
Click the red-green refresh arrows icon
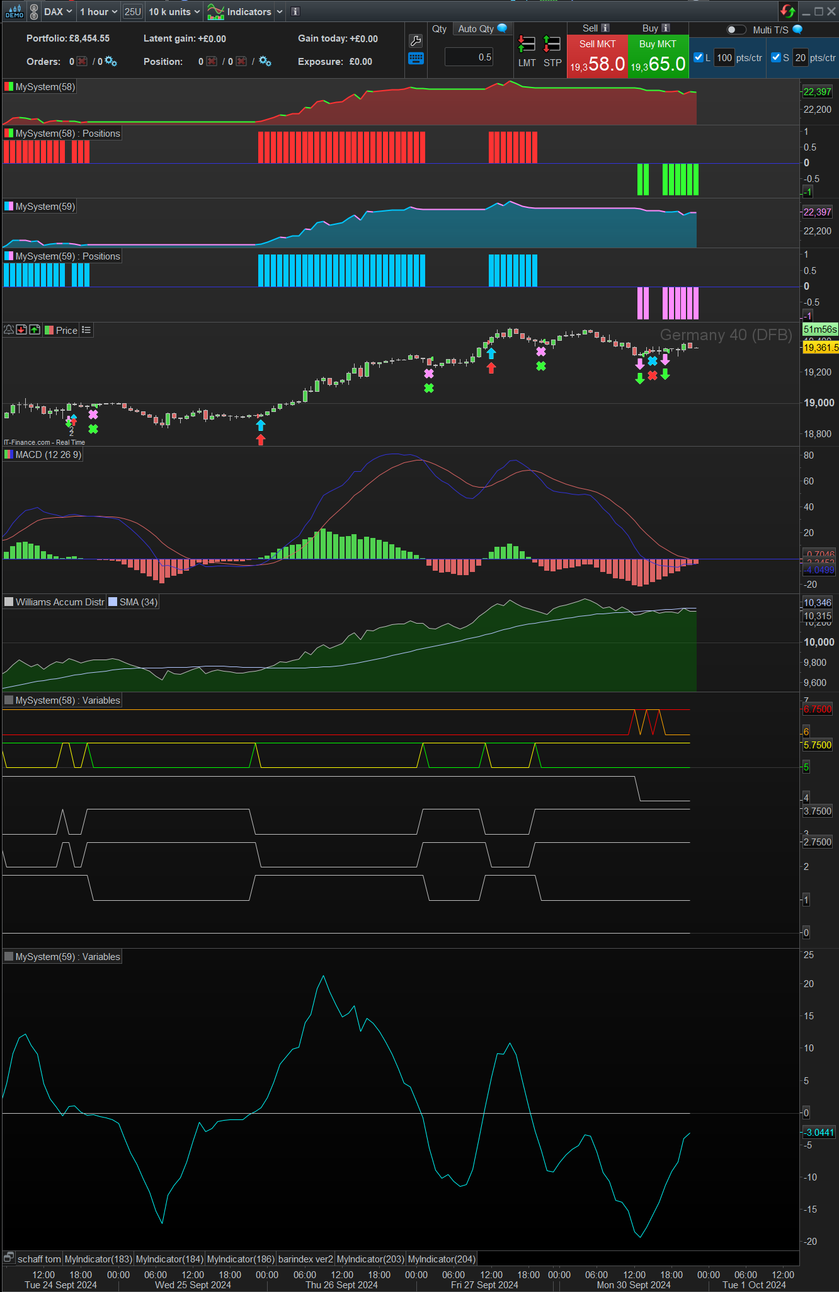tap(787, 11)
